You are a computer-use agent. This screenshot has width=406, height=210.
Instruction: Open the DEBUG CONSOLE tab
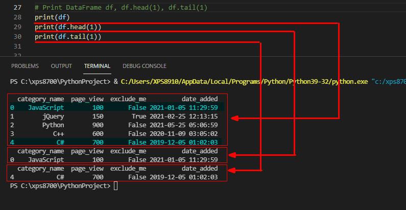click(144, 66)
